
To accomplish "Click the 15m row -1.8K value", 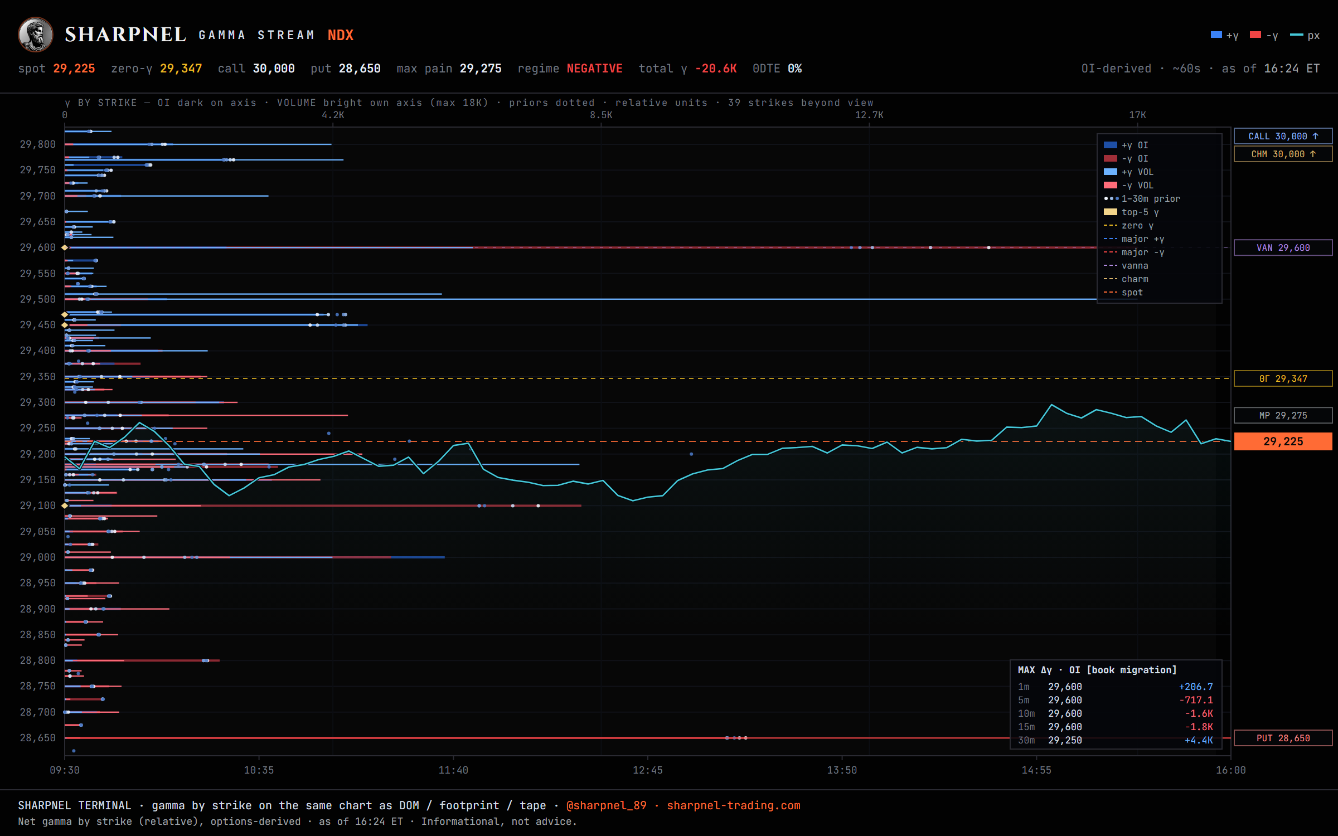I will pyautogui.click(x=1199, y=727).
